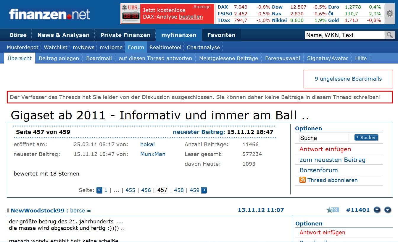The width and height of the screenshot is (398, 242).
Task: Click the blue Suchen button in Optionen
Action: tap(366, 137)
